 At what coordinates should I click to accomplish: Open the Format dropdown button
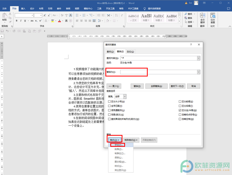[x=114, y=140]
